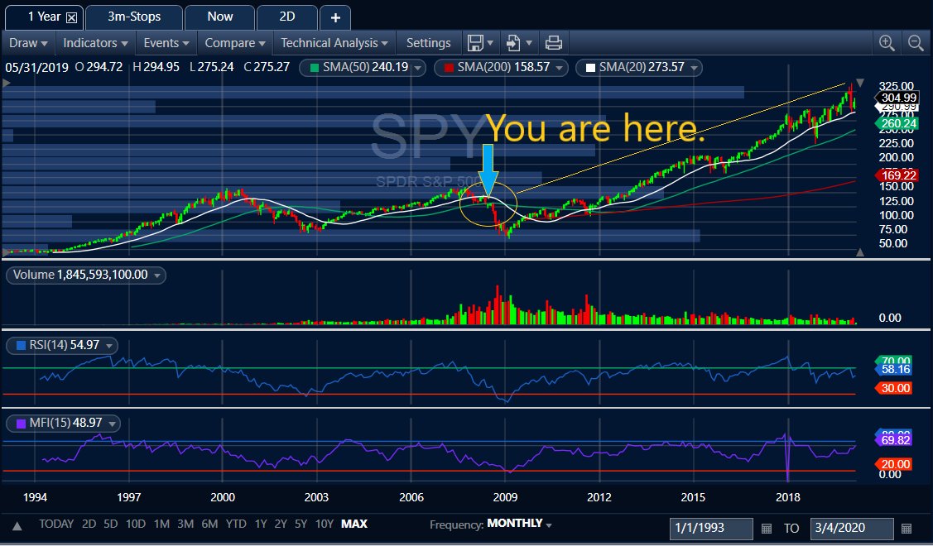933x546 pixels.
Task: Select the 5D time range
Action: click(x=111, y=524)
